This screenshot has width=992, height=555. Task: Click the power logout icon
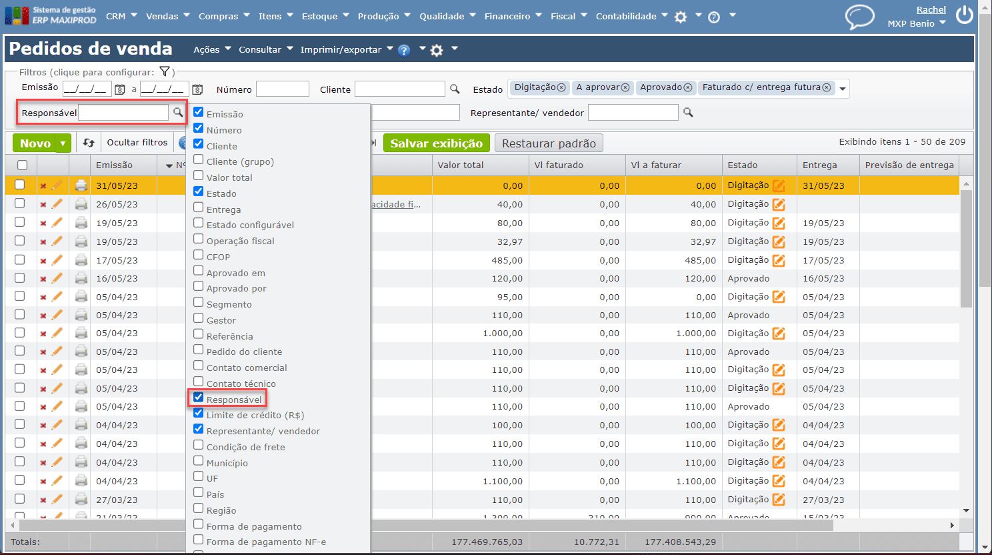[964, 15]
